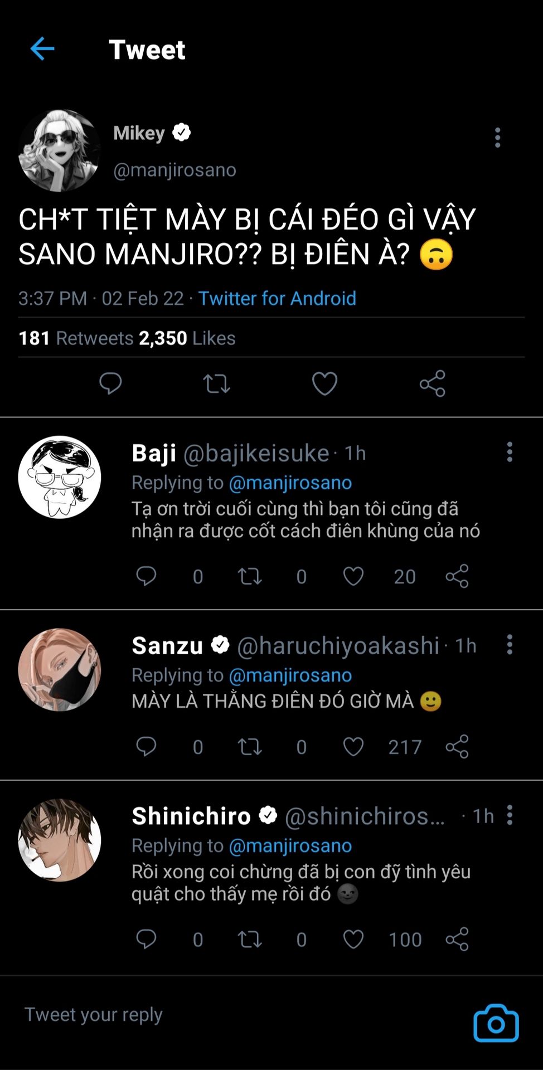Share Sanzu's reply
The height and width of the screenshot is (1070, 543).
click(457, 747)
